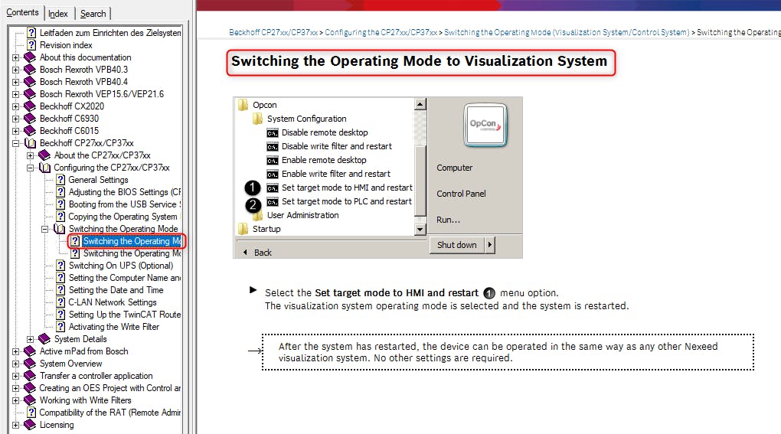Click the book icon beside Bosch Rexroth VPB40.3

(x=31, y=70)
